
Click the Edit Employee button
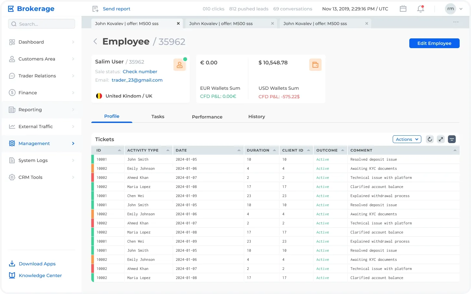[x=434, y=43]
